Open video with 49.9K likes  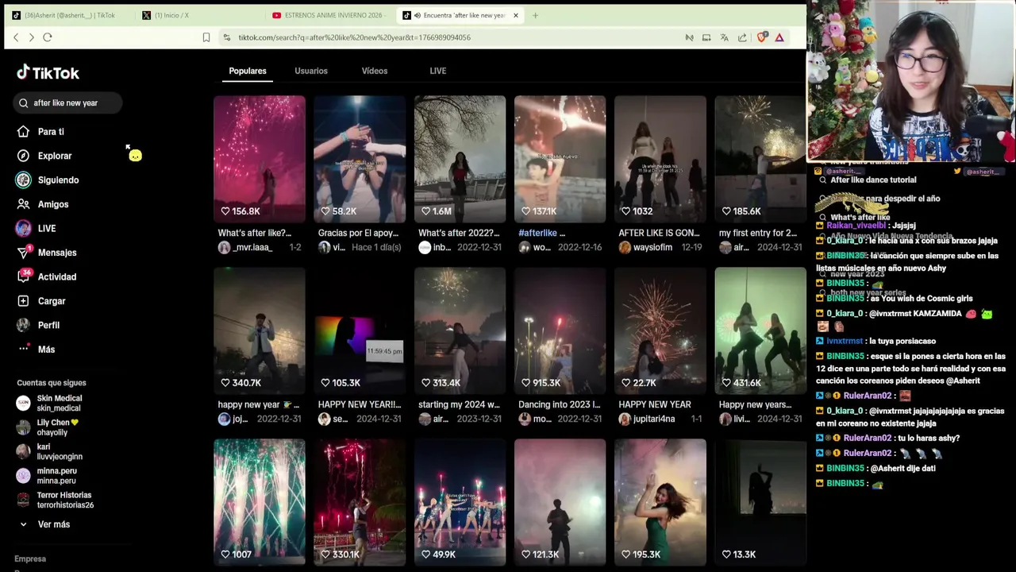[460, 502]
